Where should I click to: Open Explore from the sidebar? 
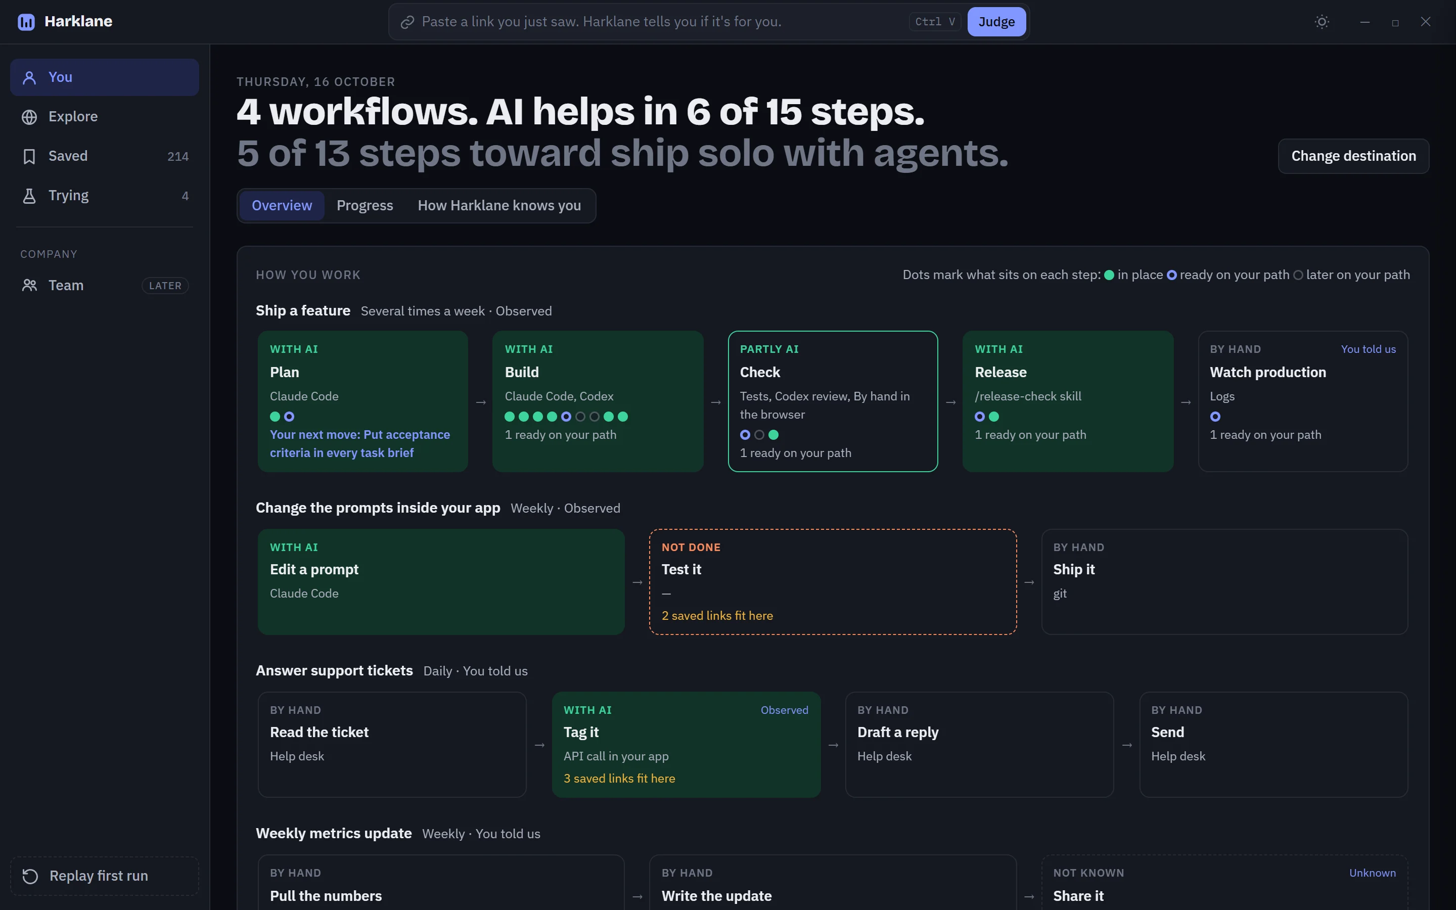[x=105, y=117]
